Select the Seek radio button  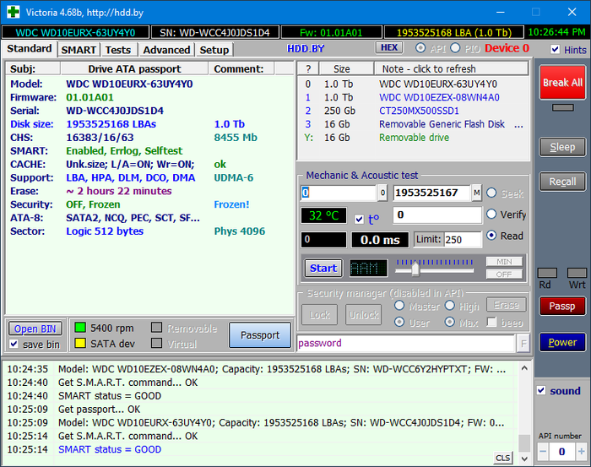tap(491, 193)
